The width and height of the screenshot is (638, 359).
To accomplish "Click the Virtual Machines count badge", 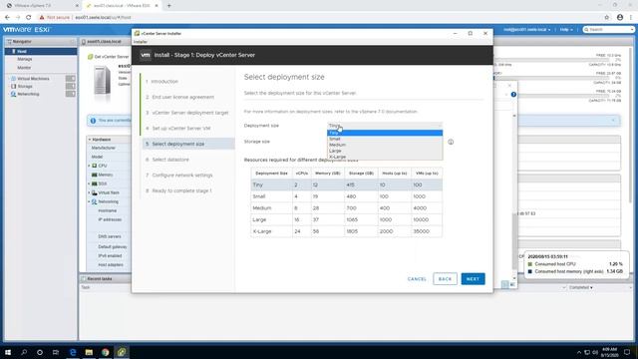I will 71,79.
